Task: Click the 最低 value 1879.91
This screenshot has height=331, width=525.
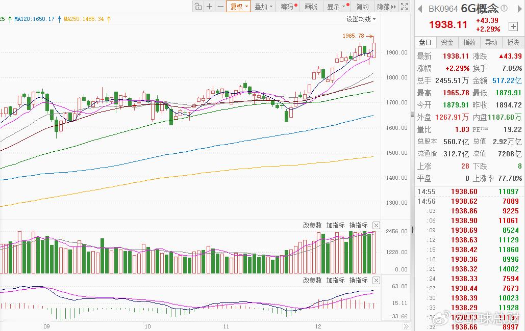Action: click(509, 93)
